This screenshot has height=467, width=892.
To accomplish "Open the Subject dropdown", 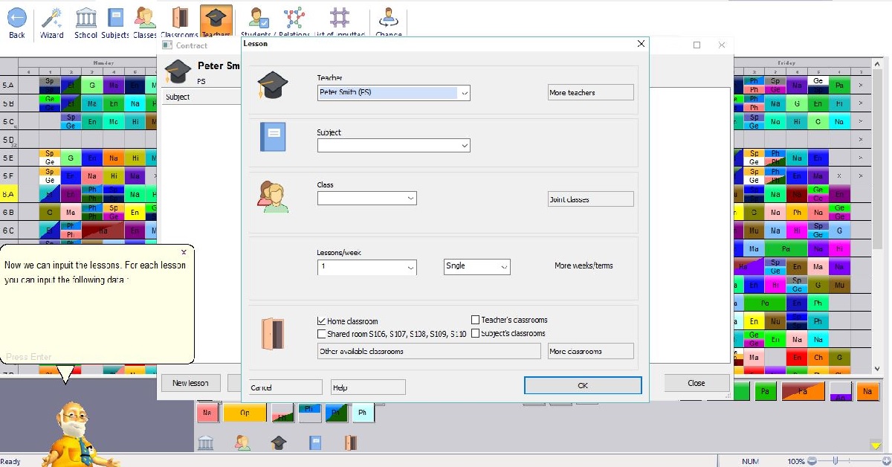I will coord(465,145).
